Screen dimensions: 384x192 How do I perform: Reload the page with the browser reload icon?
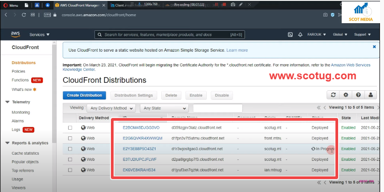pos(24,15)
